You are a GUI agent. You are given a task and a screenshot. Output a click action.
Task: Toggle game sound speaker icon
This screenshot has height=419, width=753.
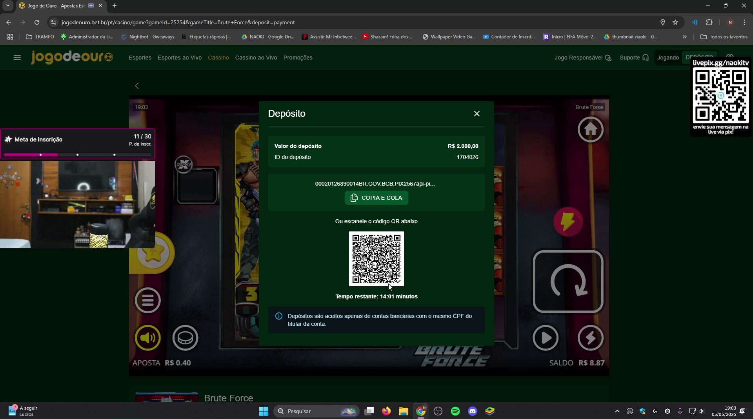tap(148, 338)
